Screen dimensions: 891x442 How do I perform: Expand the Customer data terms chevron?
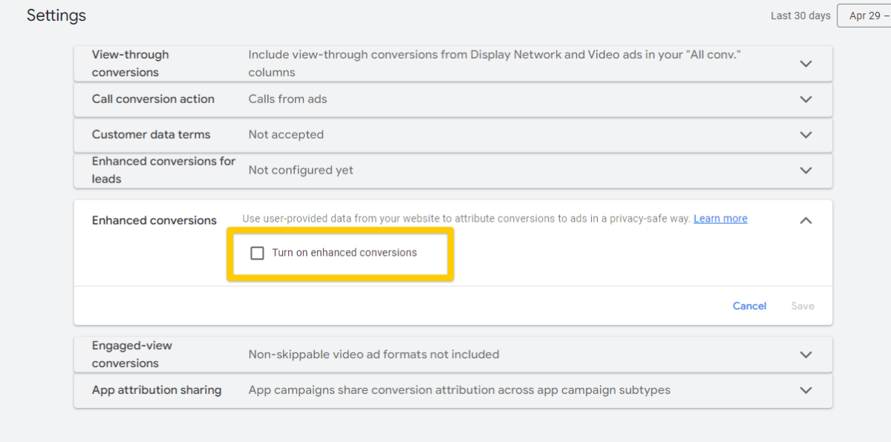click(806, 135)
